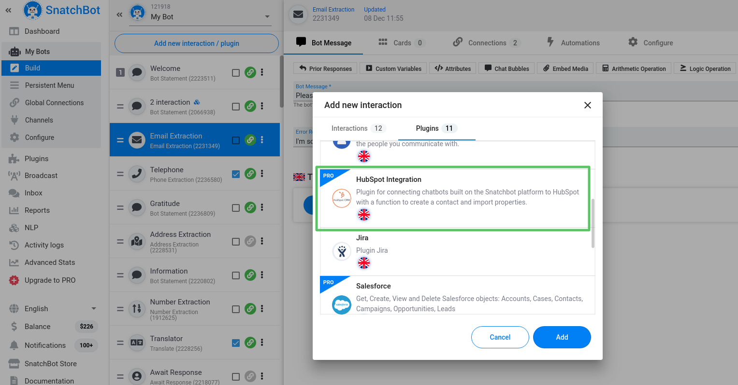The image size is (738, 385).
Task: Click Custom Variables toolbar button
Action: pos(393,69)
